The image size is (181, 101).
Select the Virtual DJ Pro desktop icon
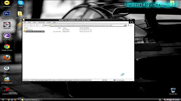[7, 90]
